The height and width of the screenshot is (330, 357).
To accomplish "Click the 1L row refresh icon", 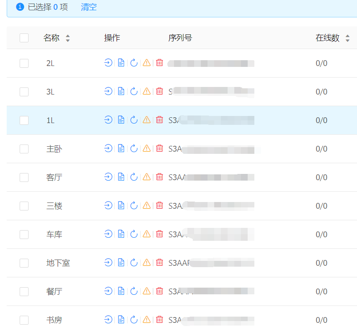I will click(134, 120).
